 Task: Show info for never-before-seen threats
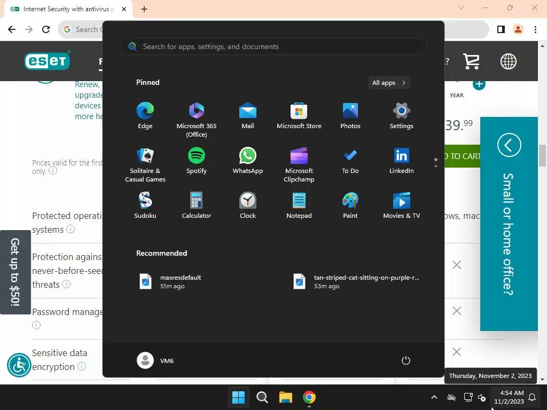click(66, 284)
